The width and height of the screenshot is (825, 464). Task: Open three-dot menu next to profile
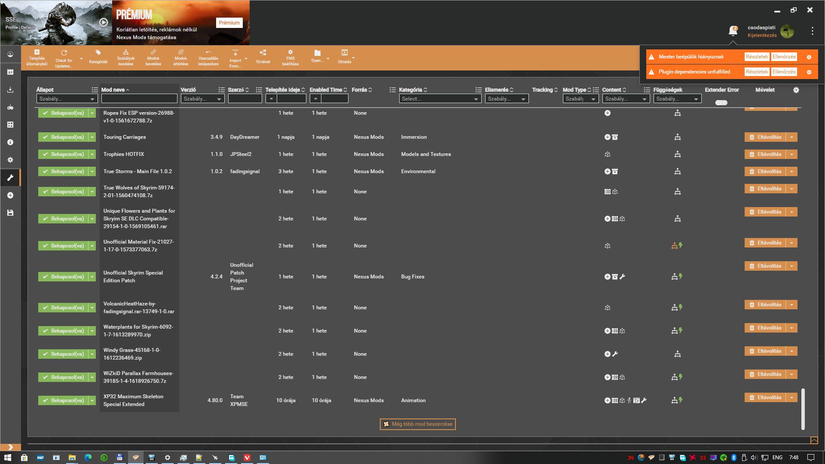pos(812,31)
